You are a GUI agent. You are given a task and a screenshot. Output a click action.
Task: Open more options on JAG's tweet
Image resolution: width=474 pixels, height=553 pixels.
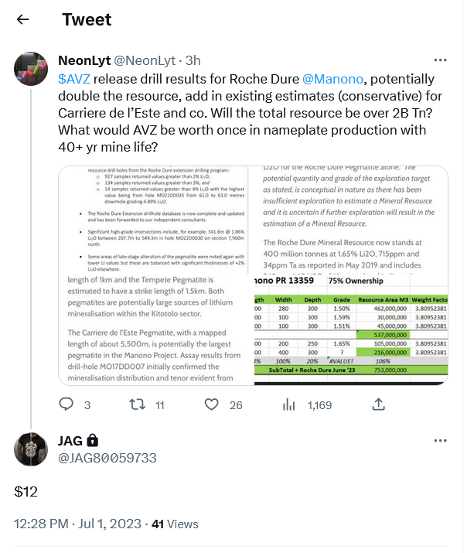[439, 440]
